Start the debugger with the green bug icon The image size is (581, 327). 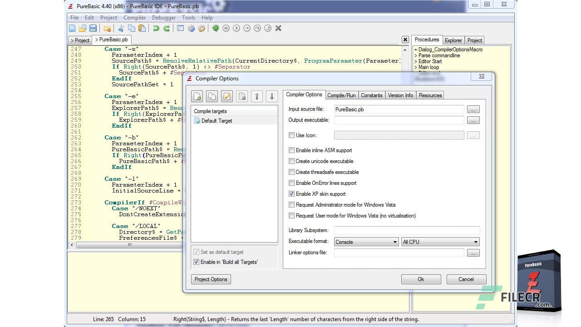tap(215, 28)
